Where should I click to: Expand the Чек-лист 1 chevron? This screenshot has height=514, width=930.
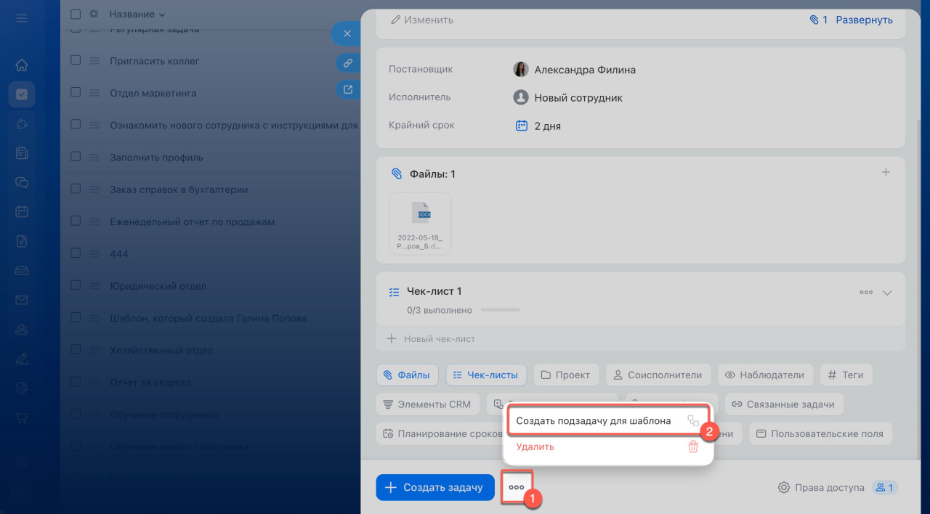886,293
